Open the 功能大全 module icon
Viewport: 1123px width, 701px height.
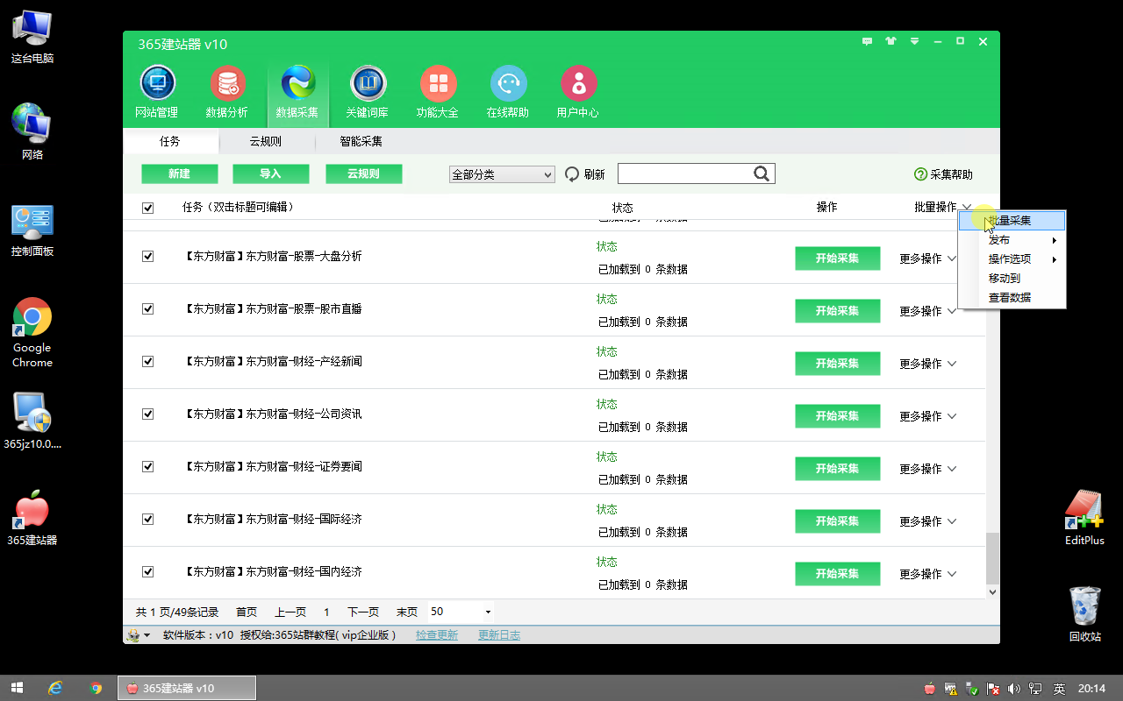pos(438,84)
